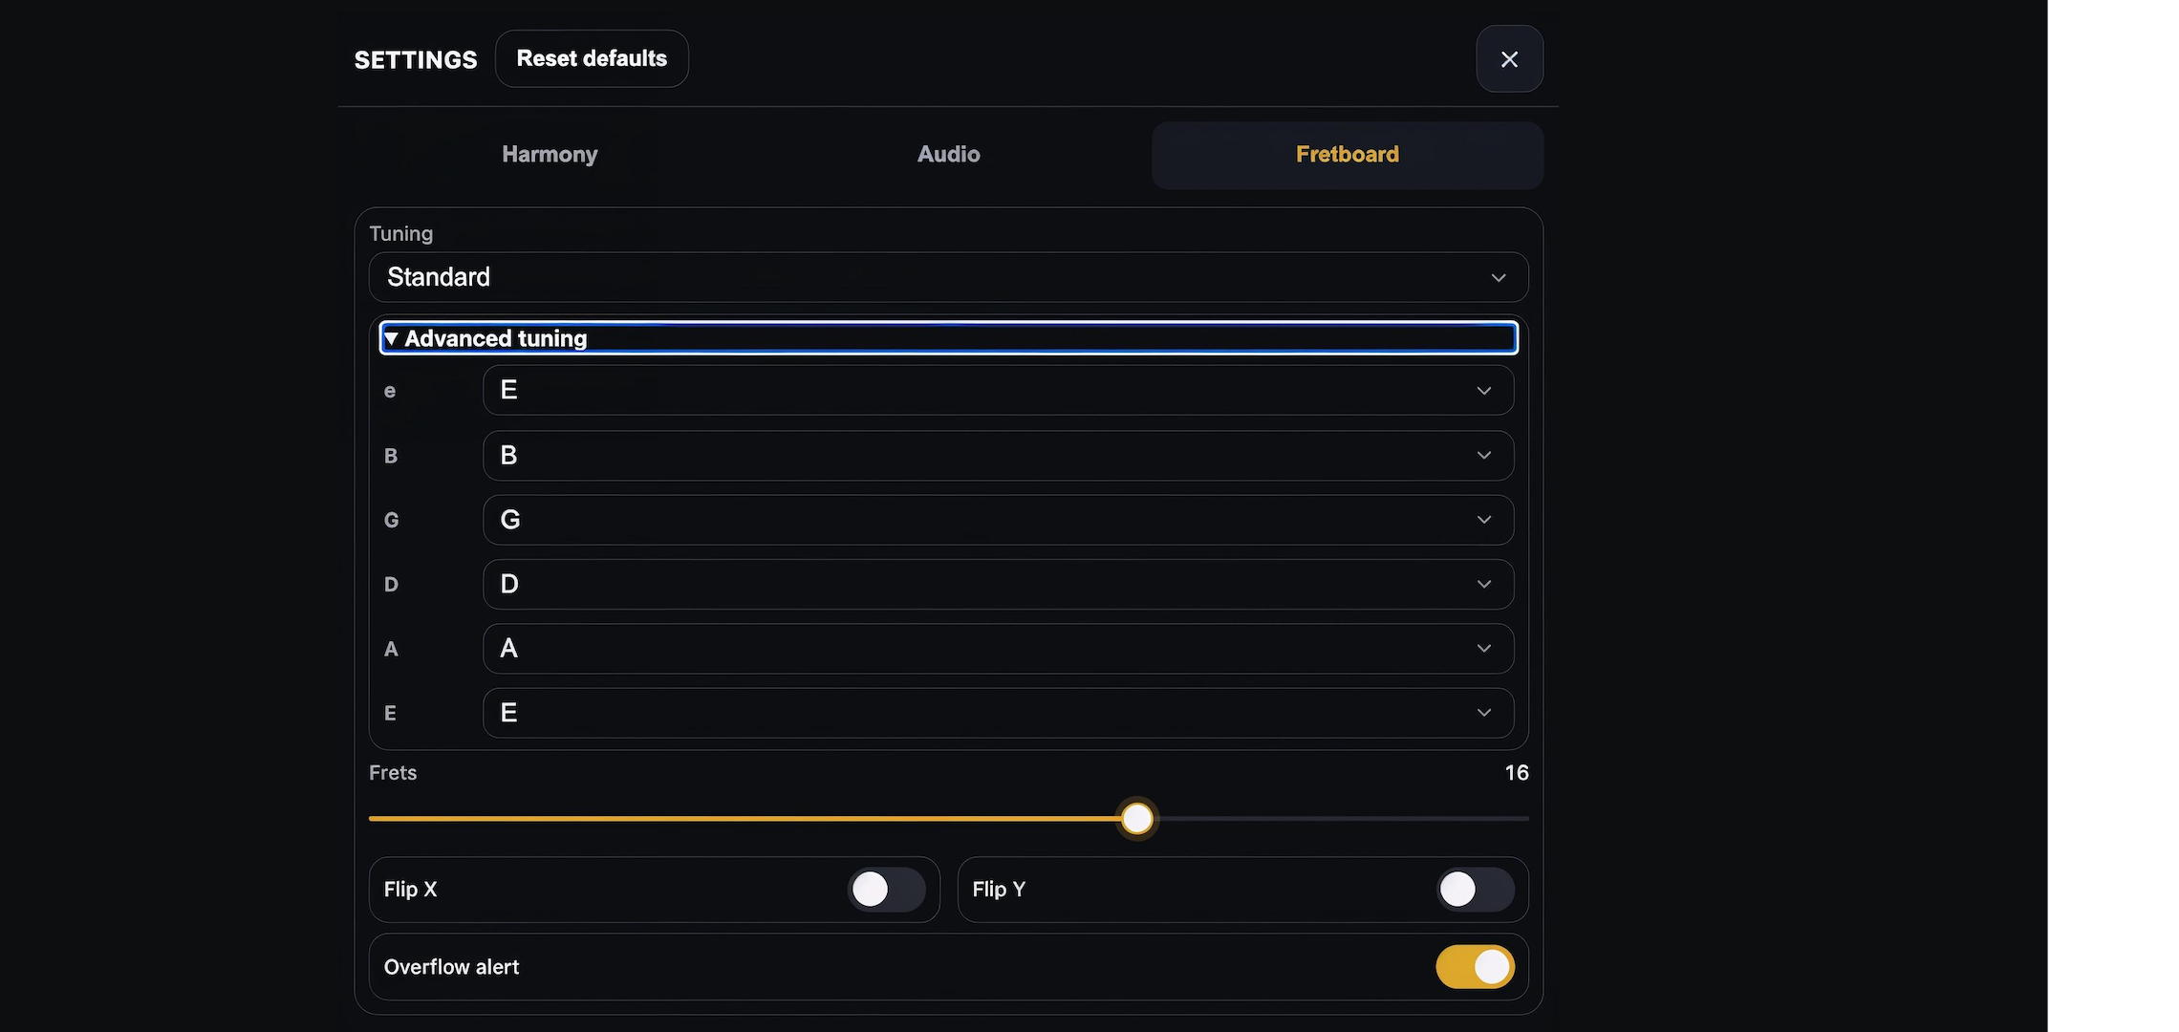Click the Frets slider handle
Screen dimensions: 2179x1032
[x=1136, y=819]
